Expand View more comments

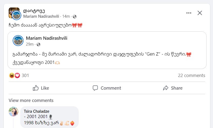coord(31,100)
